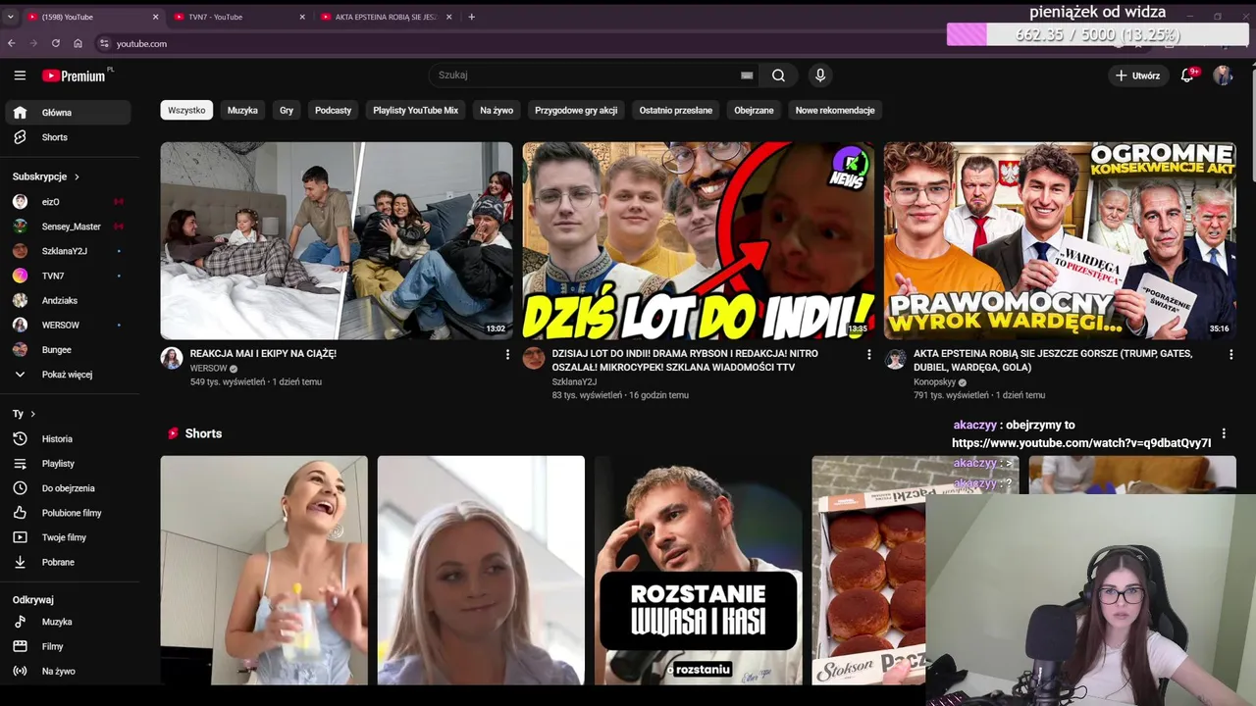Image resolution: width=1256 pixels, height=706 pixels.
Task: Open Twoje filmy in sidebar
Action: (x=67, y=537)
